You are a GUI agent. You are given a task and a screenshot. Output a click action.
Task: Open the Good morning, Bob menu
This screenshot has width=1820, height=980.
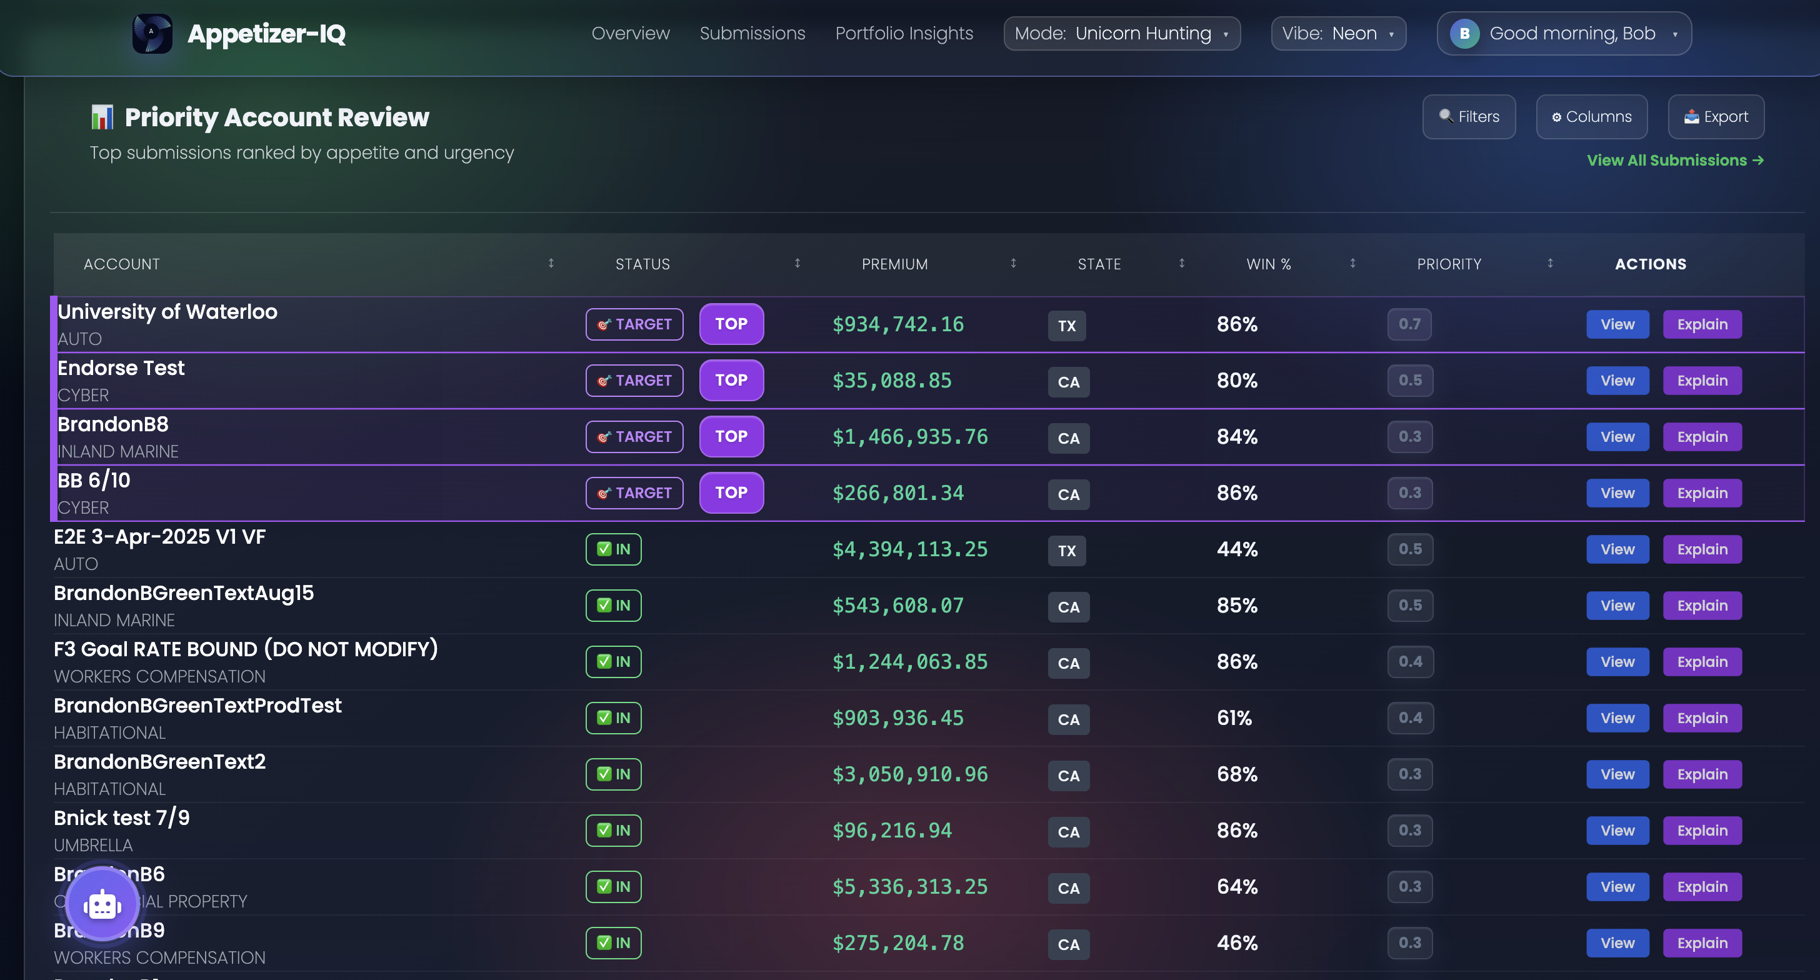[1572, 33]
